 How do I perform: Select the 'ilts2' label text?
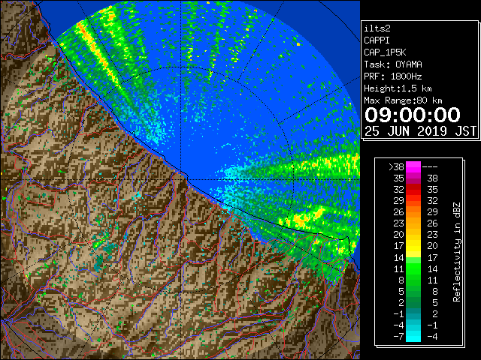[x=377, y=28]
